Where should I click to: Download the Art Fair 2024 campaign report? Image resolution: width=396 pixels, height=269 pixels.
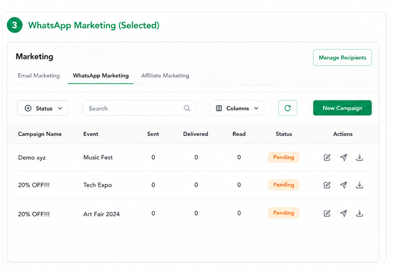coord(360,213)
